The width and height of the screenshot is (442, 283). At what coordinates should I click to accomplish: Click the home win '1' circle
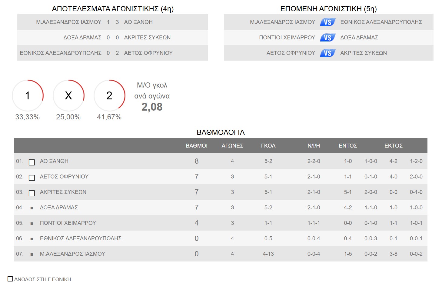(28, 96)
